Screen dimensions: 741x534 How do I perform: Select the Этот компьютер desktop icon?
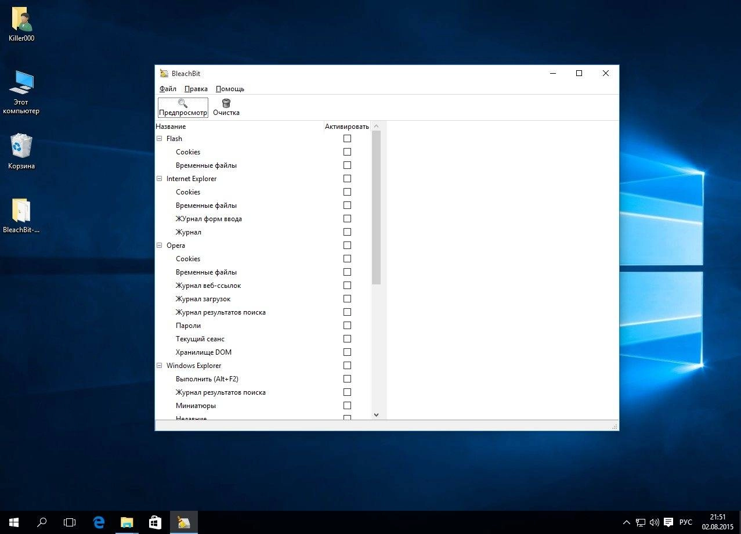(21, 92)
